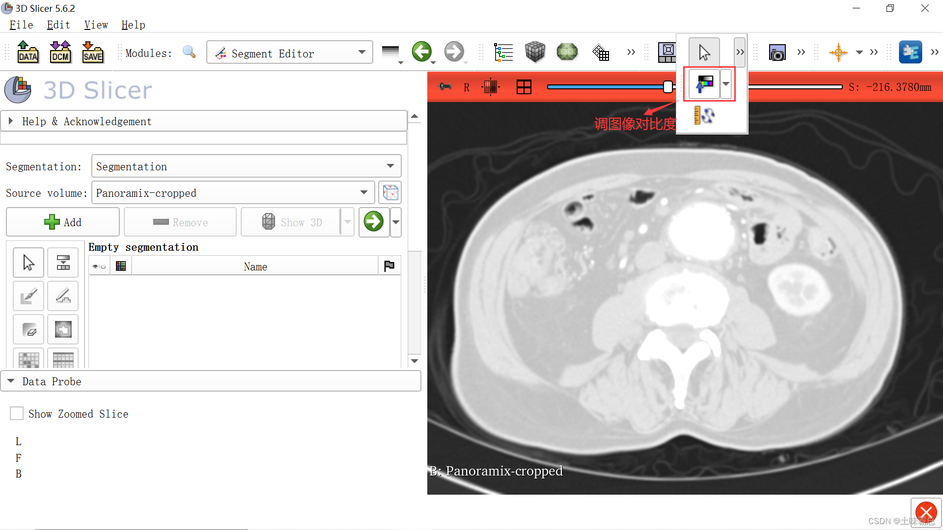Open the Edit menu
The height and width of the screenshot is (530, 943).
pyautogui.click(x=57, y=25)
